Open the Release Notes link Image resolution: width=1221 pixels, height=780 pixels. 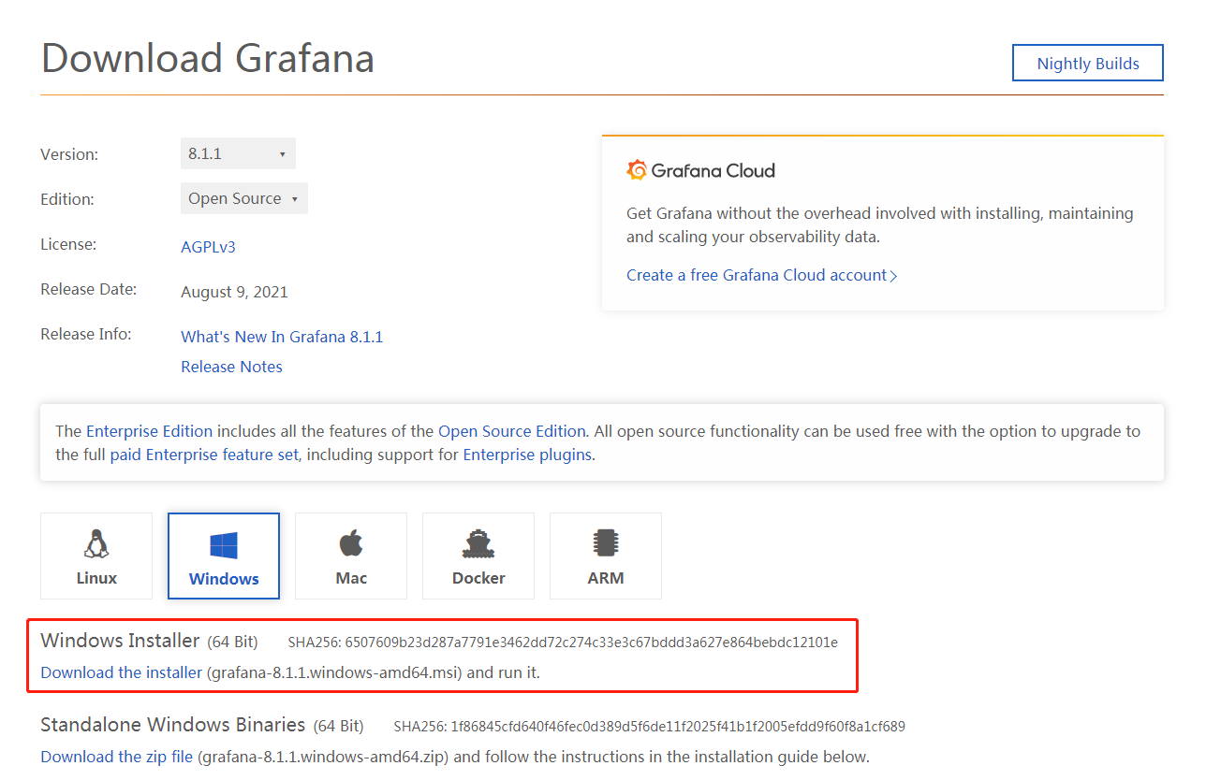[231, 367]
